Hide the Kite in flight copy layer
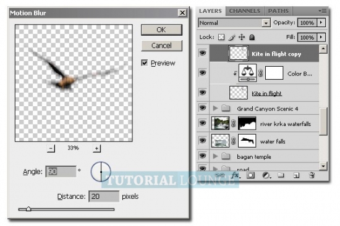 (203, 53)
